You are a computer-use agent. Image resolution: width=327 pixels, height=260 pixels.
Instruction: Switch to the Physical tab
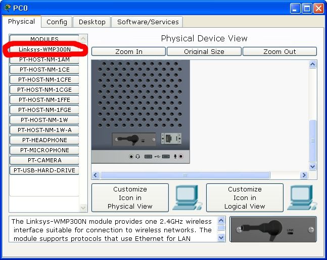point(22,22)
